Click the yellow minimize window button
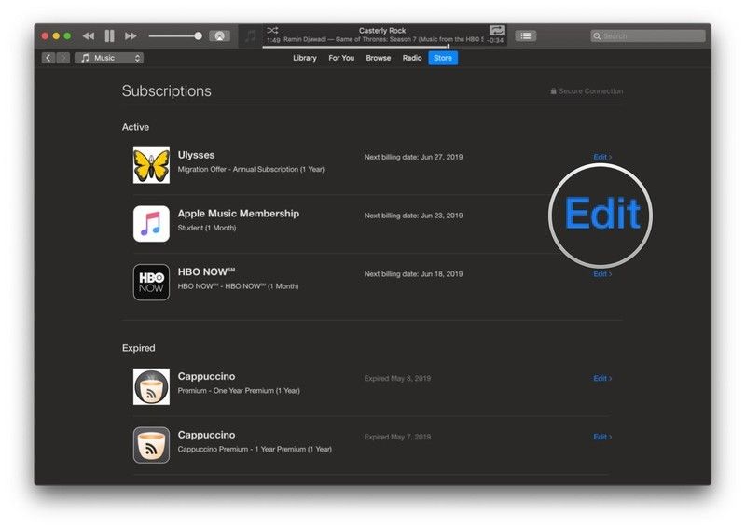Image resolution: width=746 pixels, height=529 pixels. [x=56, y=35]
